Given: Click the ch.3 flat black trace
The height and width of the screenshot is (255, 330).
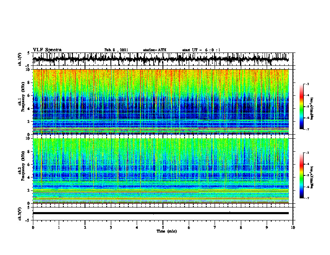Looking at the screenshot, I should pos(161,213).
